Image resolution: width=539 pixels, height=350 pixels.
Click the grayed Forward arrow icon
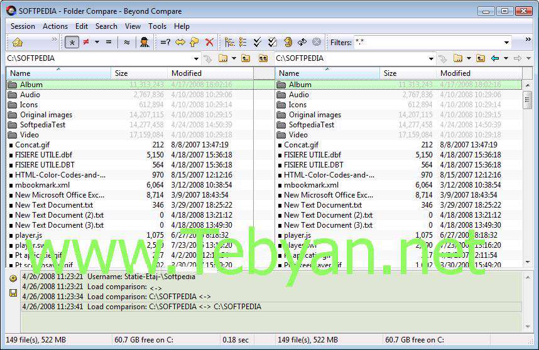pos(518,58)
